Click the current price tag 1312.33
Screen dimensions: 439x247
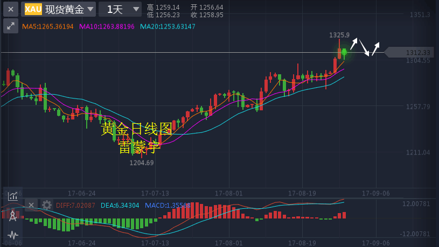(x=417, y=52)
